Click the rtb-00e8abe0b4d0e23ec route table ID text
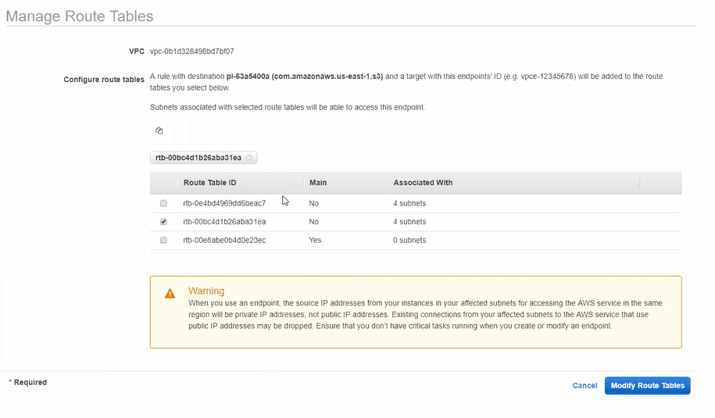The height and width of the screenshot is (418, 715). click(224, 241)
